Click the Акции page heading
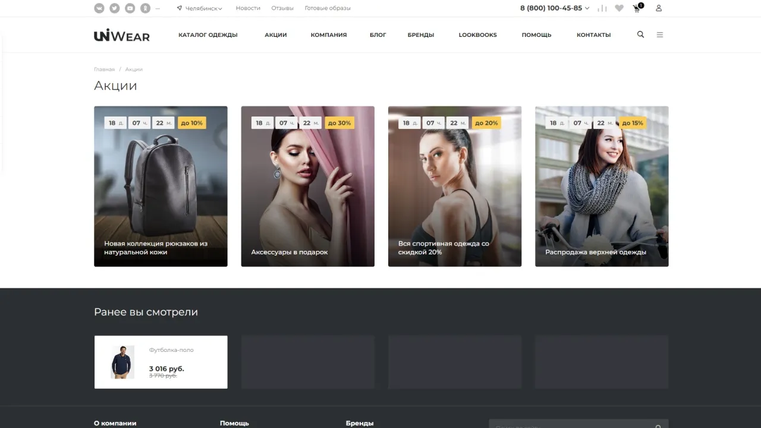The image size is (761, 428). click(x=115, y=86)
